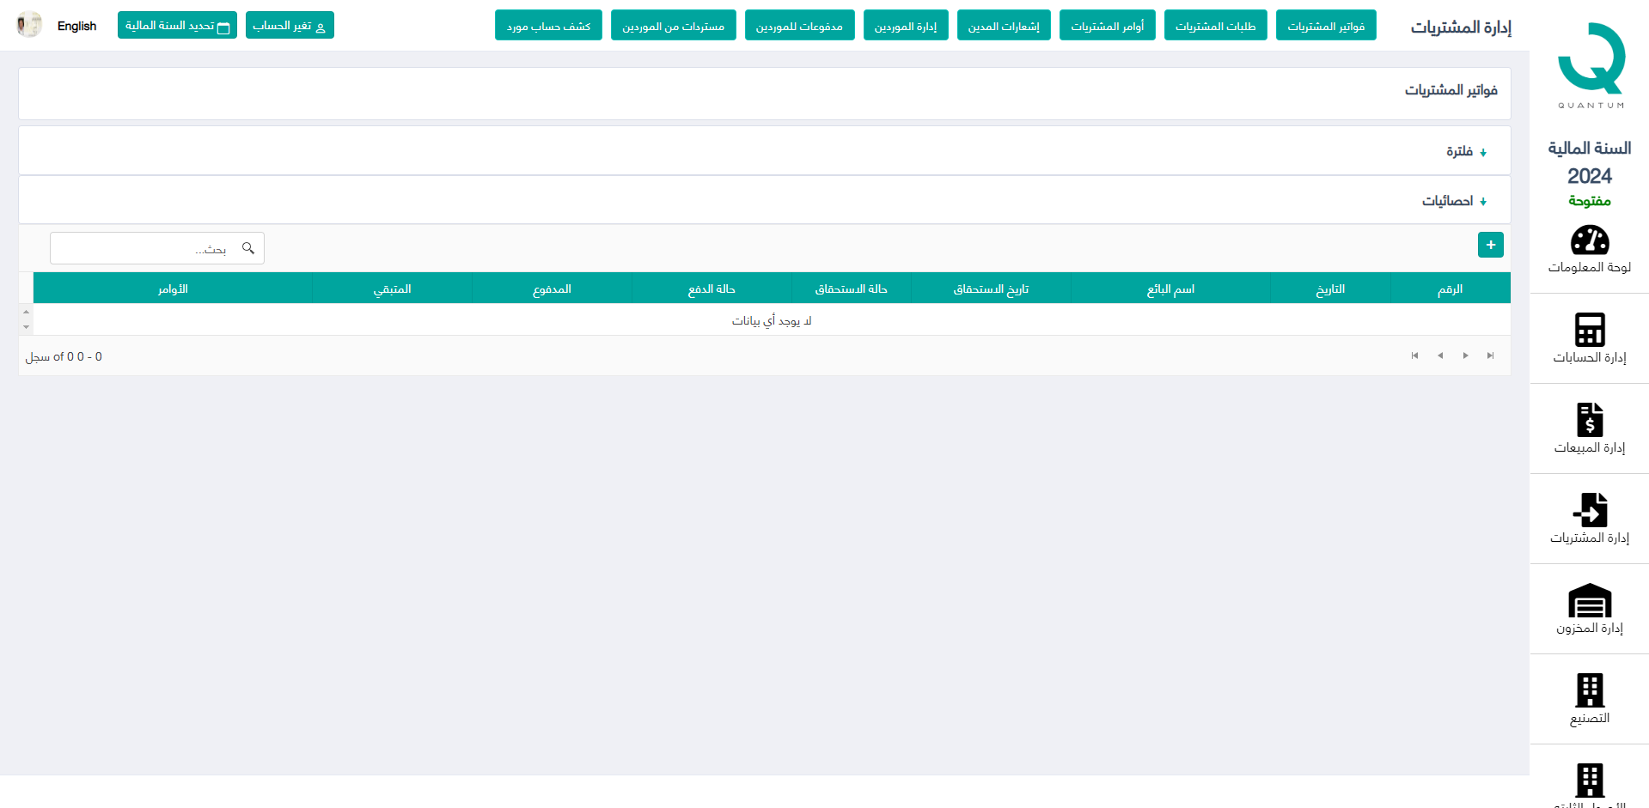The height and width of the screenshot is (808, 1649).
Task: Open accounts management calculator icon
Action: click(1589, 330)
